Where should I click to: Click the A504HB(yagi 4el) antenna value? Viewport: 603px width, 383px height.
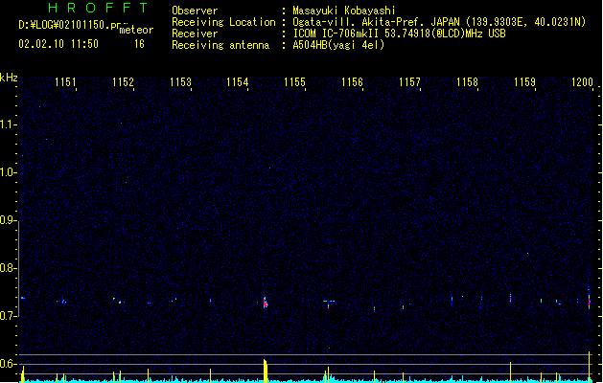click(x=338, y=45)
